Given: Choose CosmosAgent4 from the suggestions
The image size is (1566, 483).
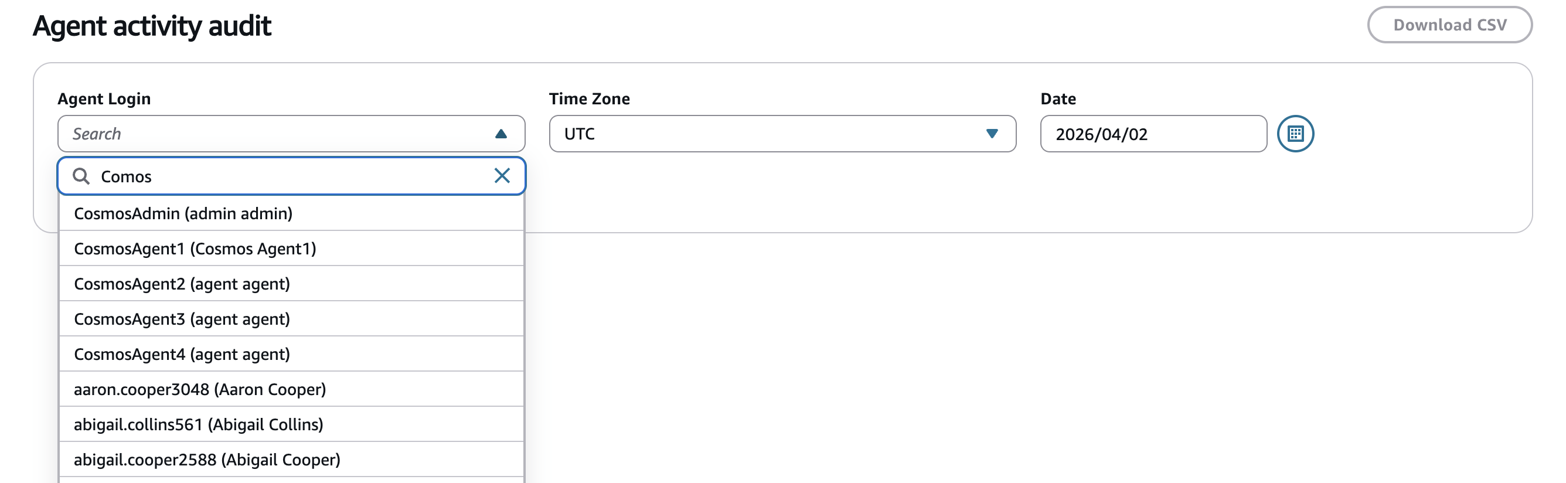Looking at the screenshot, I should (x=181, y=353).
